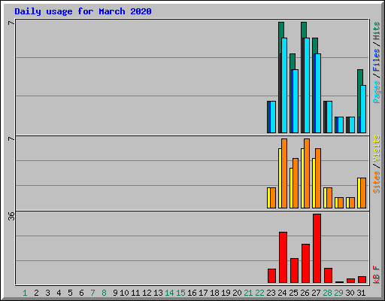The width and height of the screenshot is (385, 301).
Task: Click the cyan pages bar for day 31
Action: (x=363, y=109)
